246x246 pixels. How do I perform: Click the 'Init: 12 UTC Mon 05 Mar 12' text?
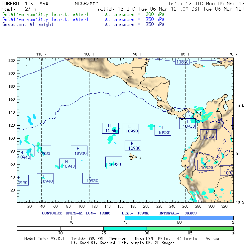[x=206, y=4]
